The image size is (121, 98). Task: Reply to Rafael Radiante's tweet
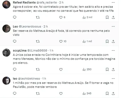click(x=15, y=17)
